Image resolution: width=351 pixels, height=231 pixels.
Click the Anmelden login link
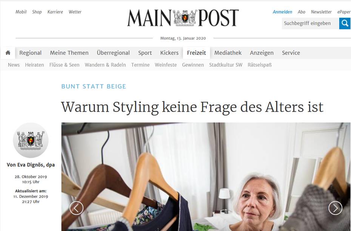[282, 12]
